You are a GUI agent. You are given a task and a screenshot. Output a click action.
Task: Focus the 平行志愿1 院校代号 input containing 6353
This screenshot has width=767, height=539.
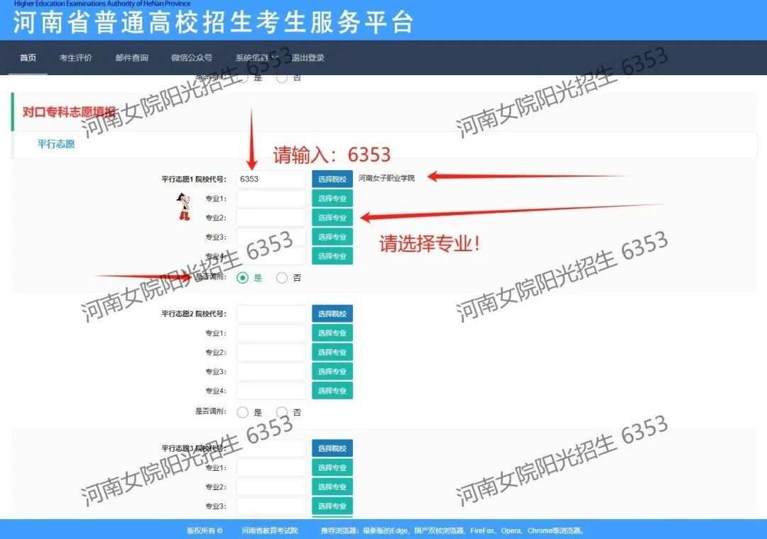pyautogui.click(x=271, y=179)
